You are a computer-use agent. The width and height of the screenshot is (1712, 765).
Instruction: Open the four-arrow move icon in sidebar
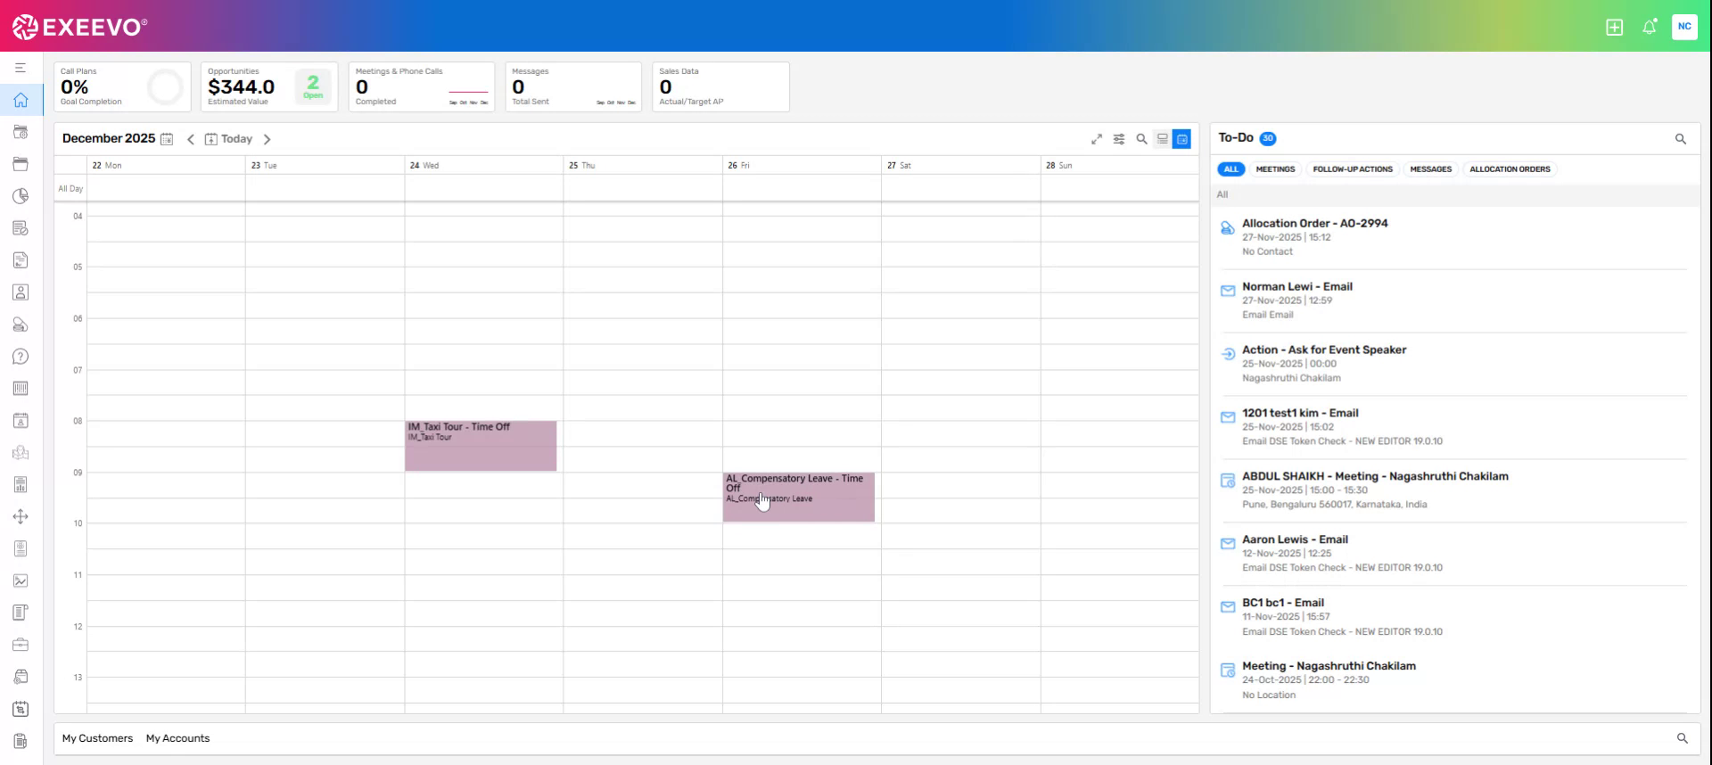pyautogui.click(x=21, y=516)
